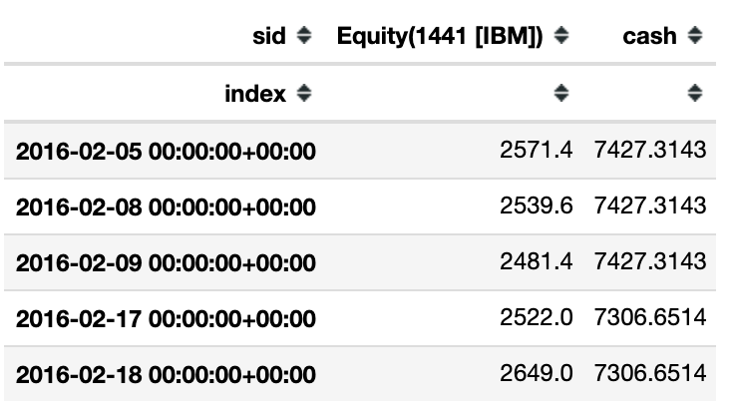Select row 2016-02-05 00:00:00+00:00
Screen dimensions: 738x415
tap(166, 151)
